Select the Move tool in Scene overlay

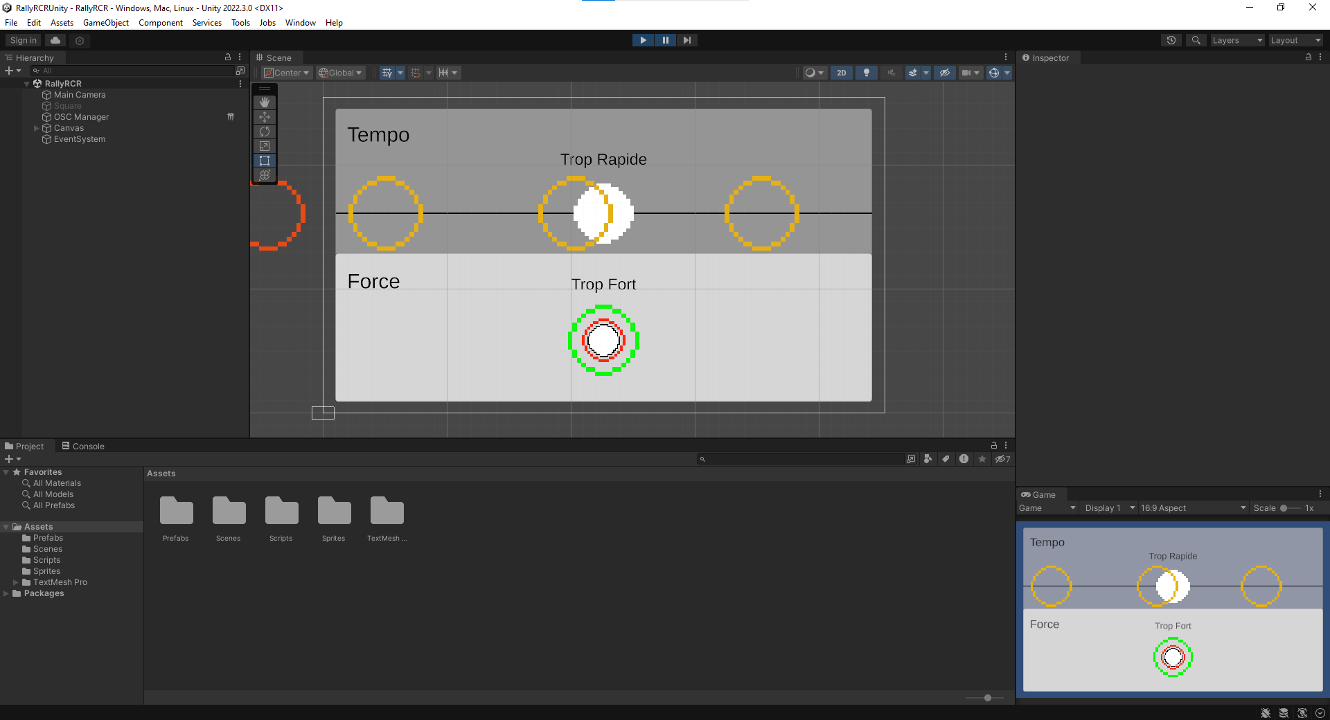[x=265, y=117]
